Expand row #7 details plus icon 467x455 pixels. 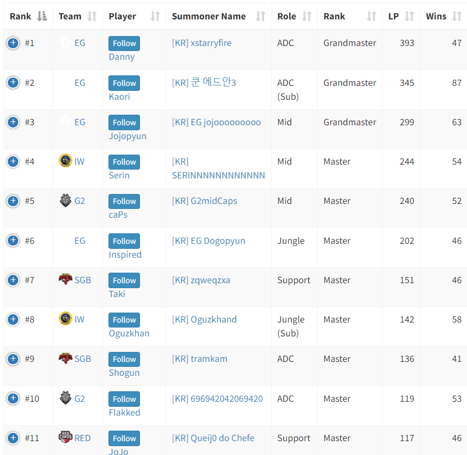pyautogui.click(x=13, y=280)
